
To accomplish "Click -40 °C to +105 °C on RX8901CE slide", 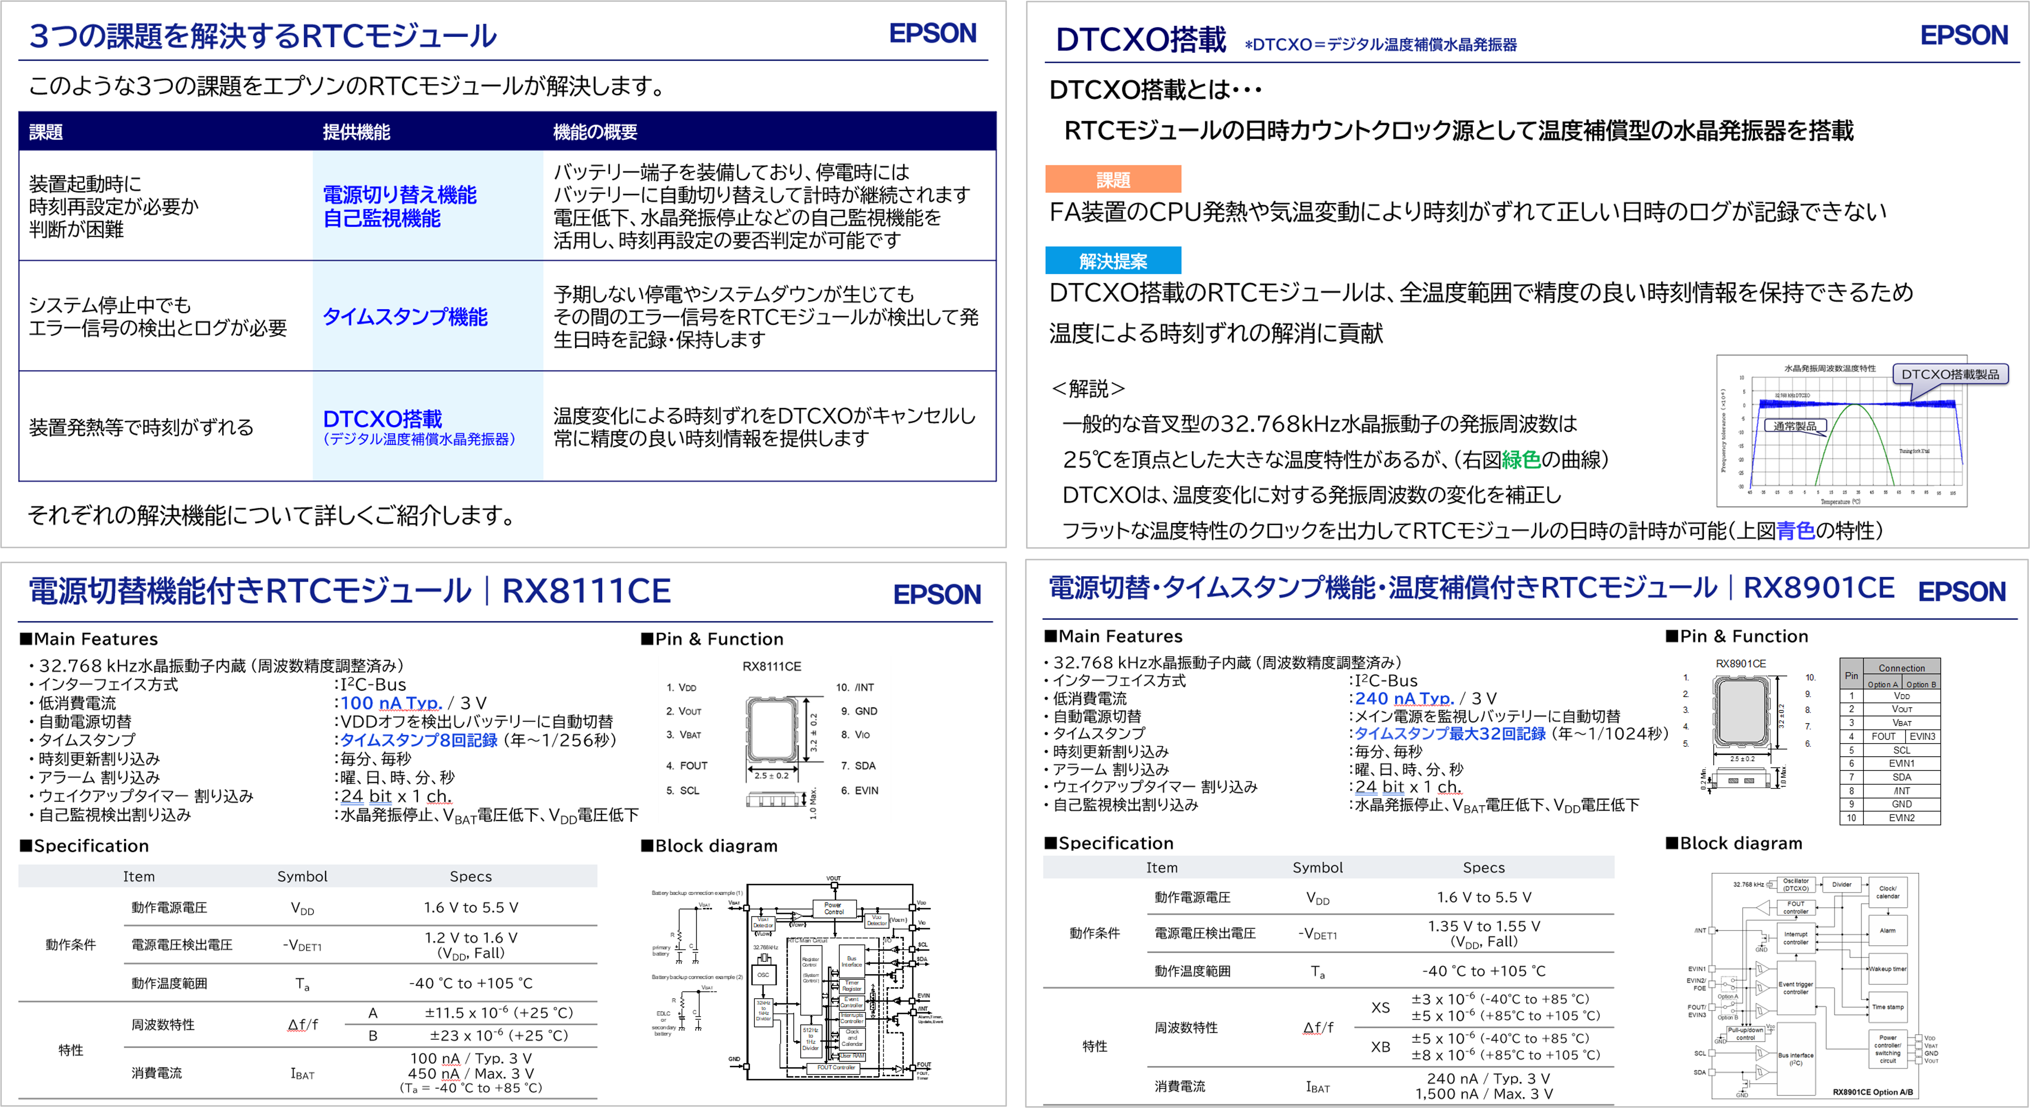I will pyautogui.click(x=1484, y=972).
